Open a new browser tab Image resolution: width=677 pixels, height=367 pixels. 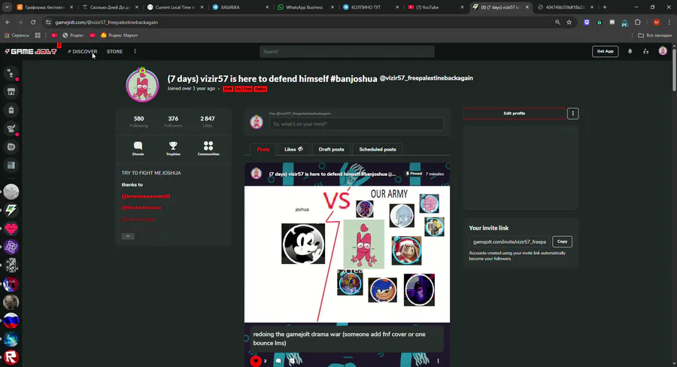point(605,8)
